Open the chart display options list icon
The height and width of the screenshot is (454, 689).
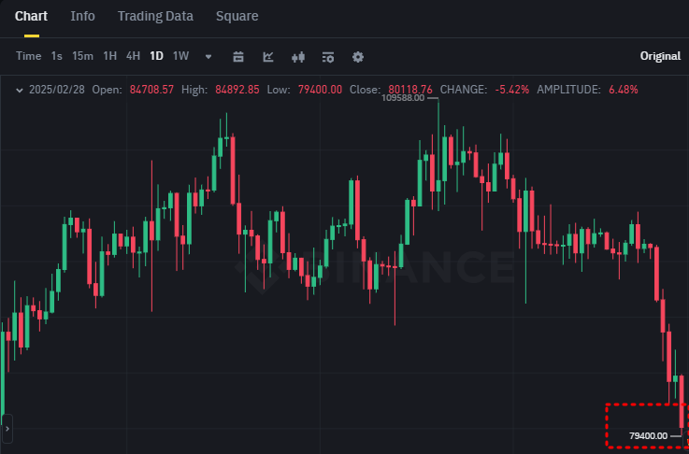[328, 57]
